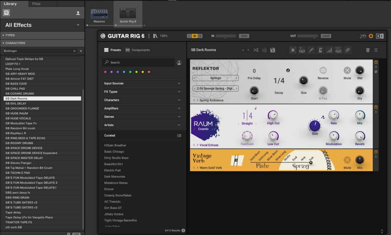Click the EDIT button in Library footer
391x235 pixels.
[x=76, y=234]
